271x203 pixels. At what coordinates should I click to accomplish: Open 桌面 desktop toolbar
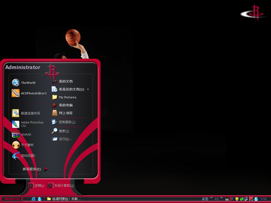pos(205,199)
